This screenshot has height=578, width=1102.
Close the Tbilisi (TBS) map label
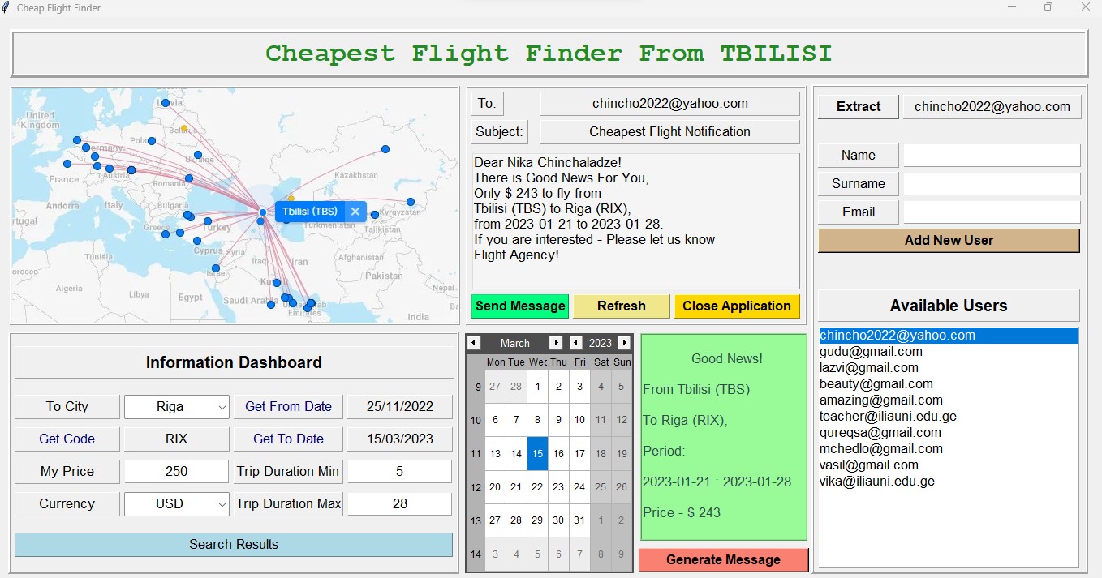coord(355,211)
